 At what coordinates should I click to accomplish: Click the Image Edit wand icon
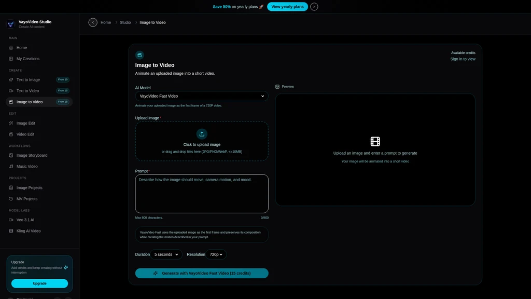tap(11, 124)
